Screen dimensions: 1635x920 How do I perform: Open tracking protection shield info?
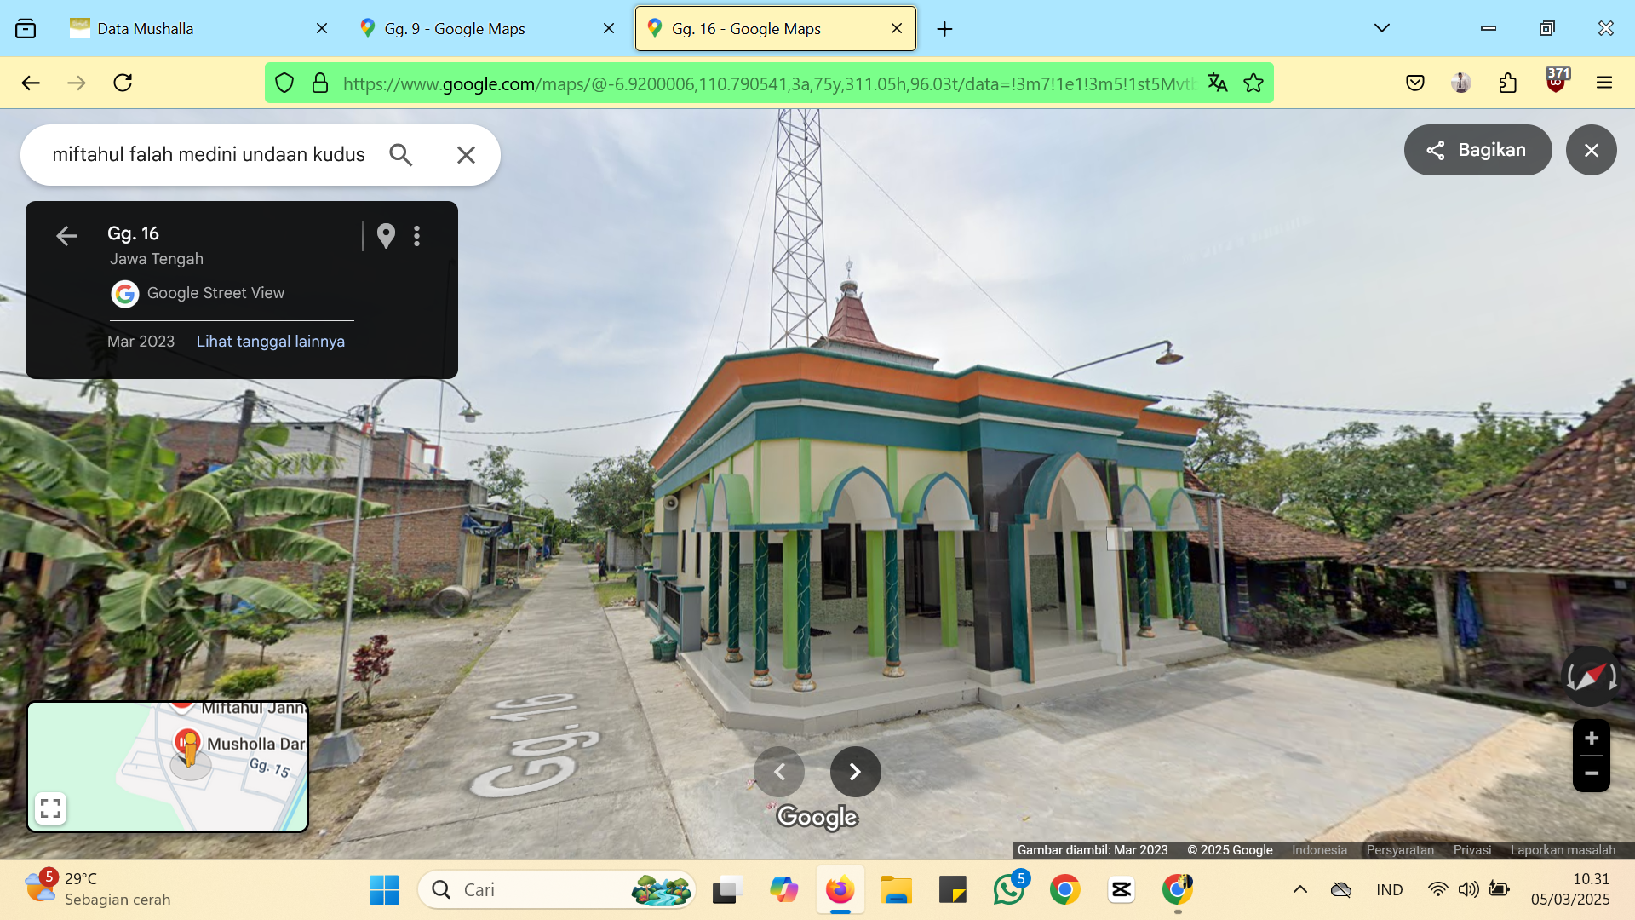click(284, 83)
